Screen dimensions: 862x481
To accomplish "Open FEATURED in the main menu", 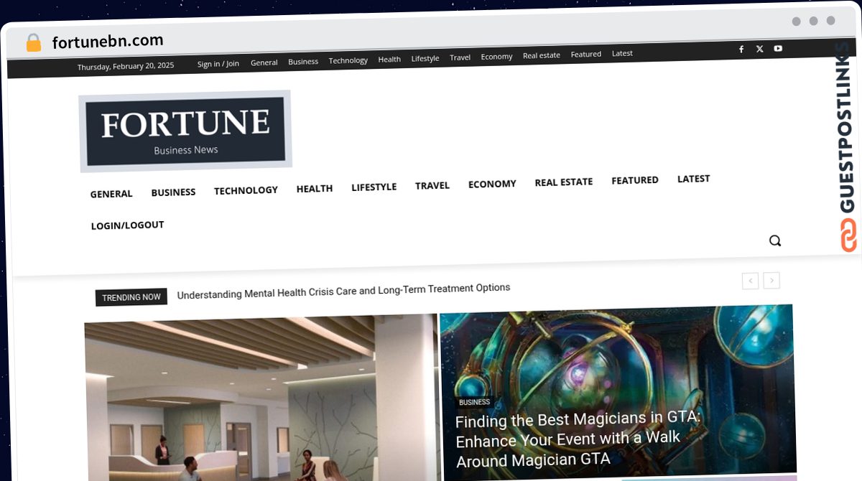I will (635, 180).
